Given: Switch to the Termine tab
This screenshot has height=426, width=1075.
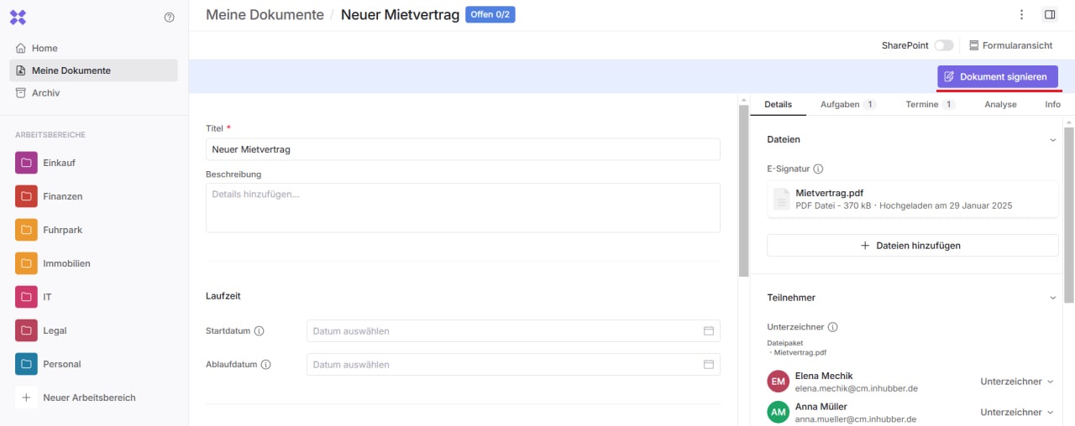Looking at the screenshot, I should (930, 105).
